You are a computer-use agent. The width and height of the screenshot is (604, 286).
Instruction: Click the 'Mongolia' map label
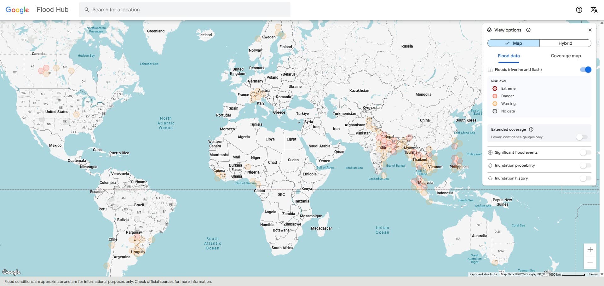pos(423,94)
